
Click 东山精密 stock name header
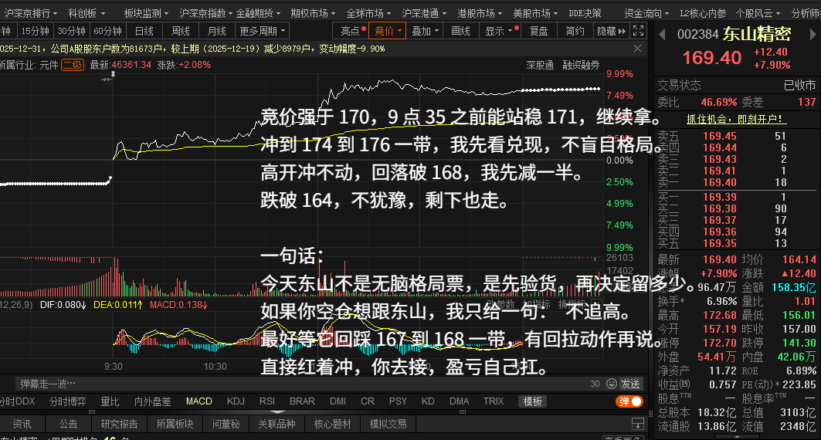pyautogui.click(x=757, y=35)
